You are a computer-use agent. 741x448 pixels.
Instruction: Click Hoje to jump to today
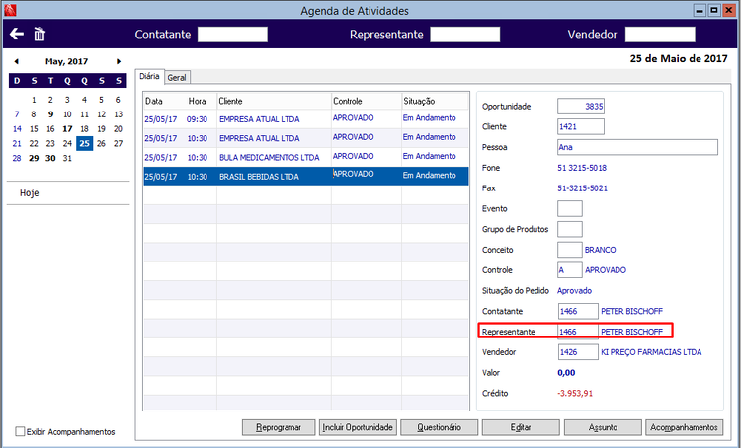pos(30,193)
